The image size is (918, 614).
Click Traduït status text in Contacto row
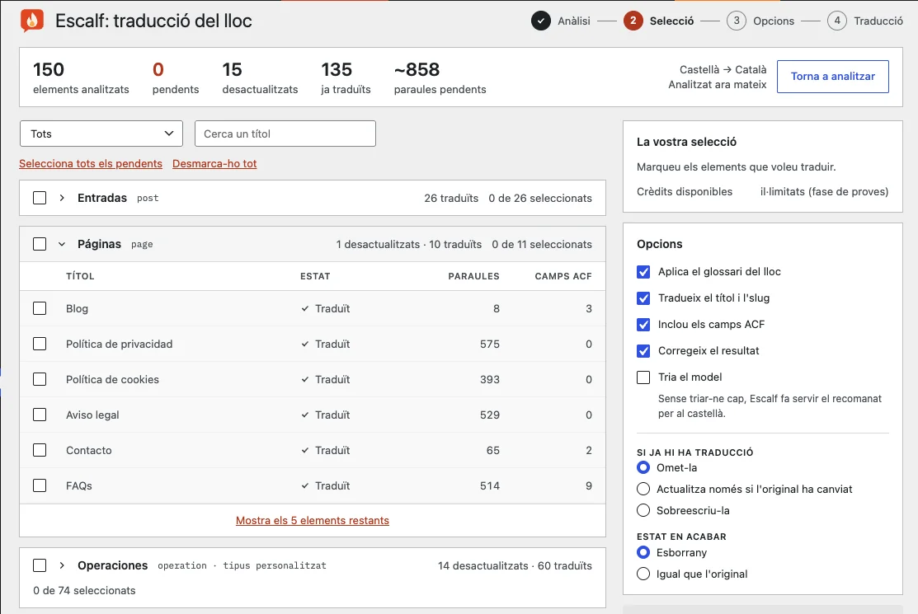point(332,450)
